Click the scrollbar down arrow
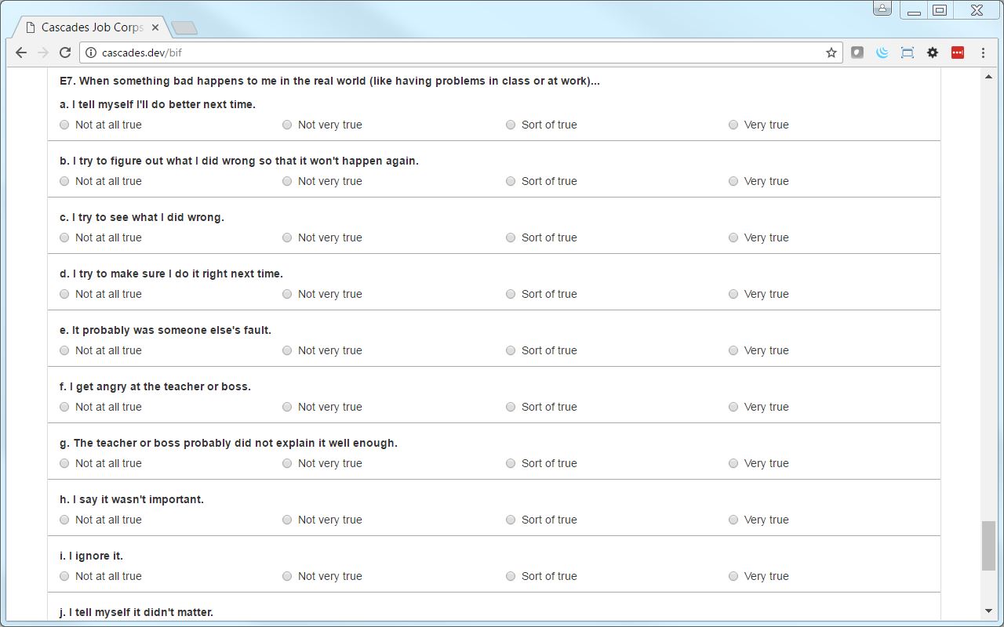This screenshot has width=1004, height=627. (988, 611)
